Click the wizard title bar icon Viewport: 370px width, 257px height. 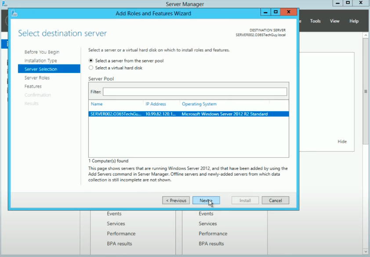click(x=15, y=13)
